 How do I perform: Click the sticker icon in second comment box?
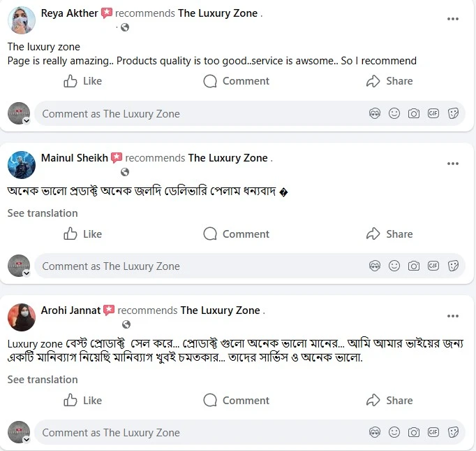453,266
